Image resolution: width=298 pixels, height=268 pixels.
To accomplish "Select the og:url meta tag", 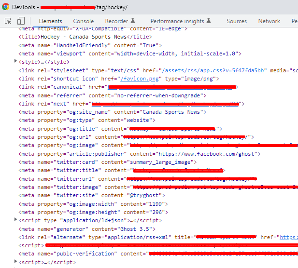I will pos(136,137).
